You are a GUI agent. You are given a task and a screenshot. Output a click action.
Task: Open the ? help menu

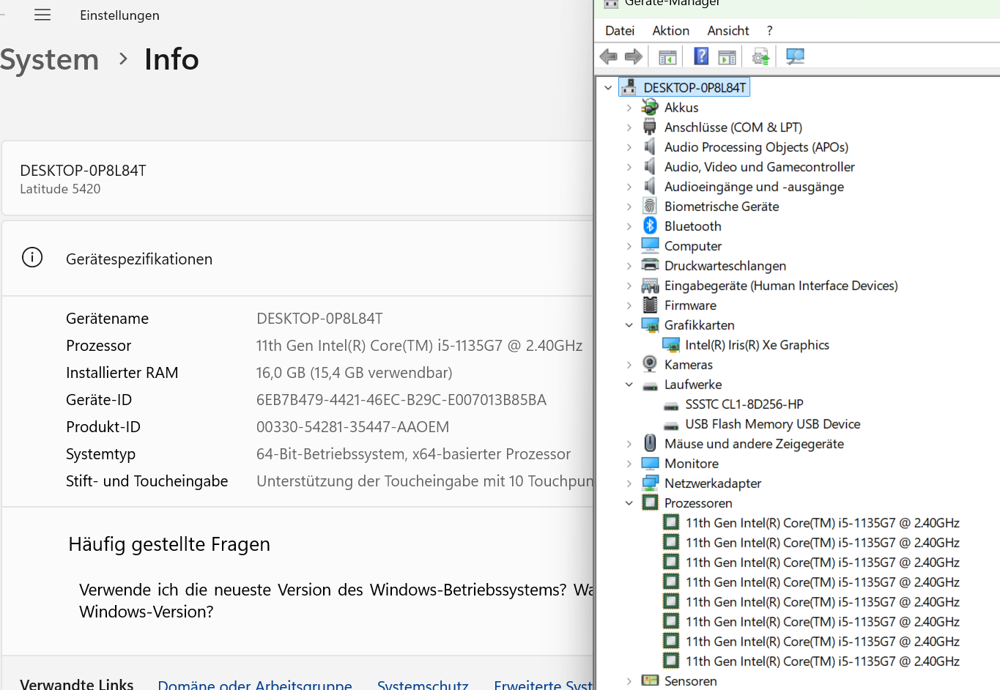click(769, 31)
